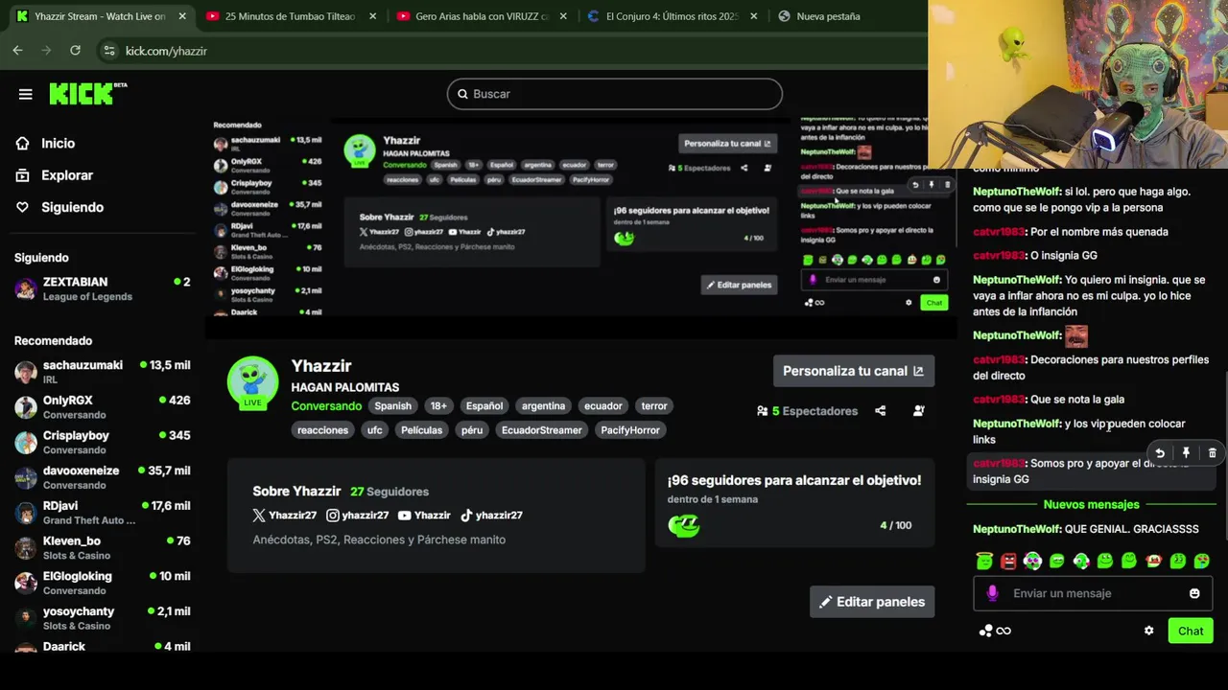Switch to Nueva pestaña browser tab

coord(828,16)
